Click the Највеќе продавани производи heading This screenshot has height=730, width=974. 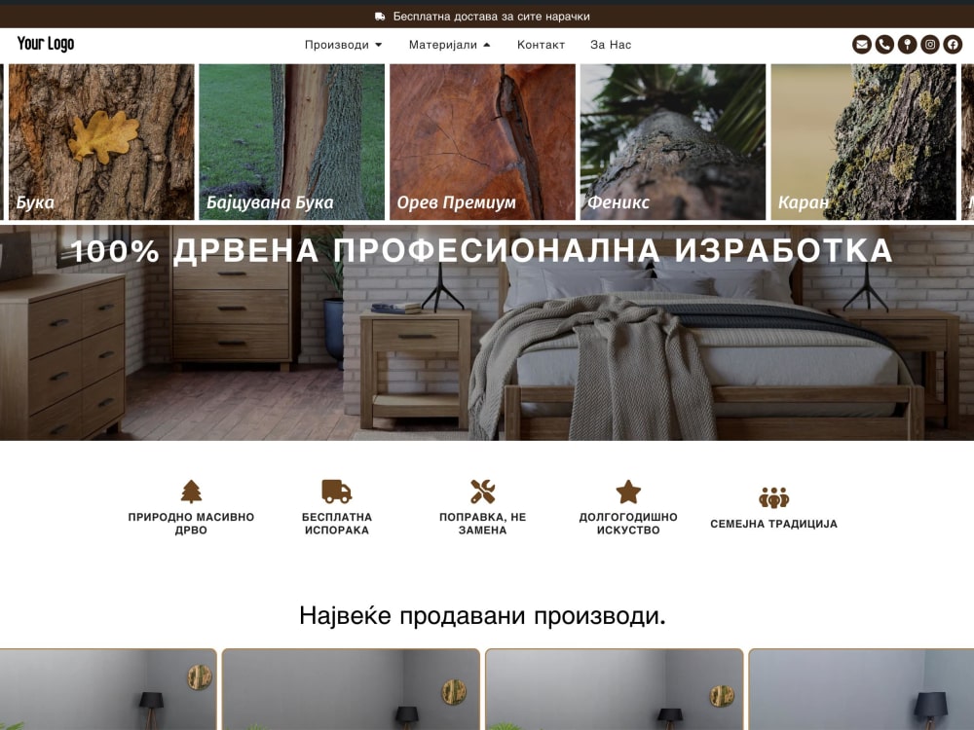click(x=483, y=616)
